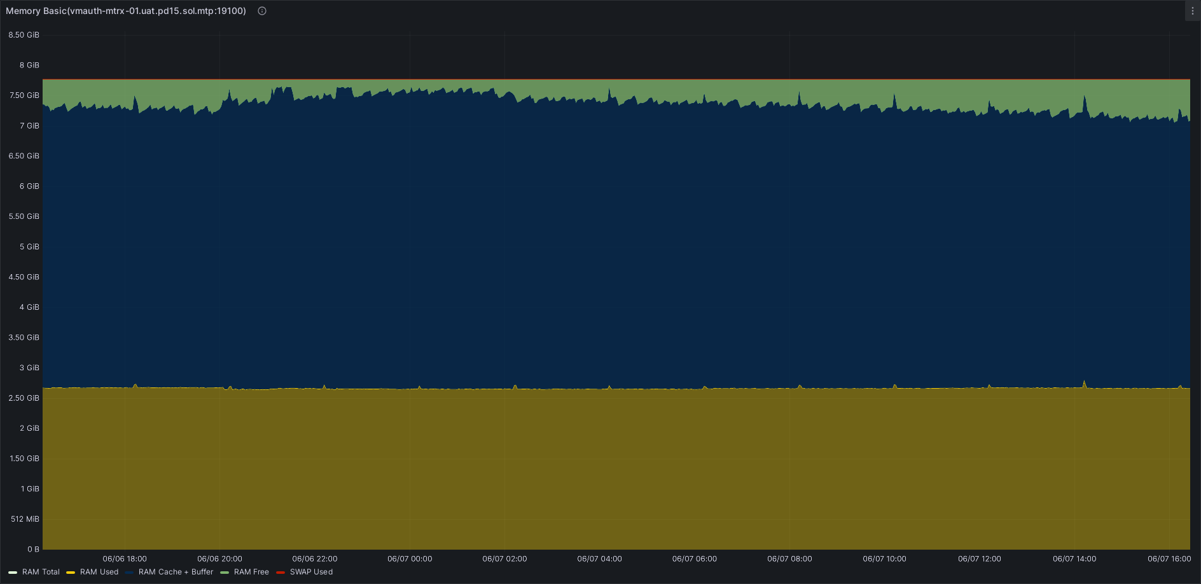Click the 06/07 06:00 time axis label
1201x584 pixels.
tap(695, 559)
